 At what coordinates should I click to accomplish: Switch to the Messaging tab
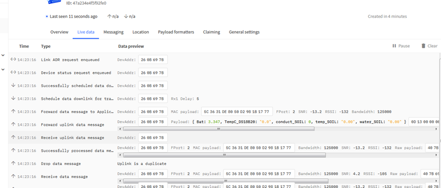[113, 32]
